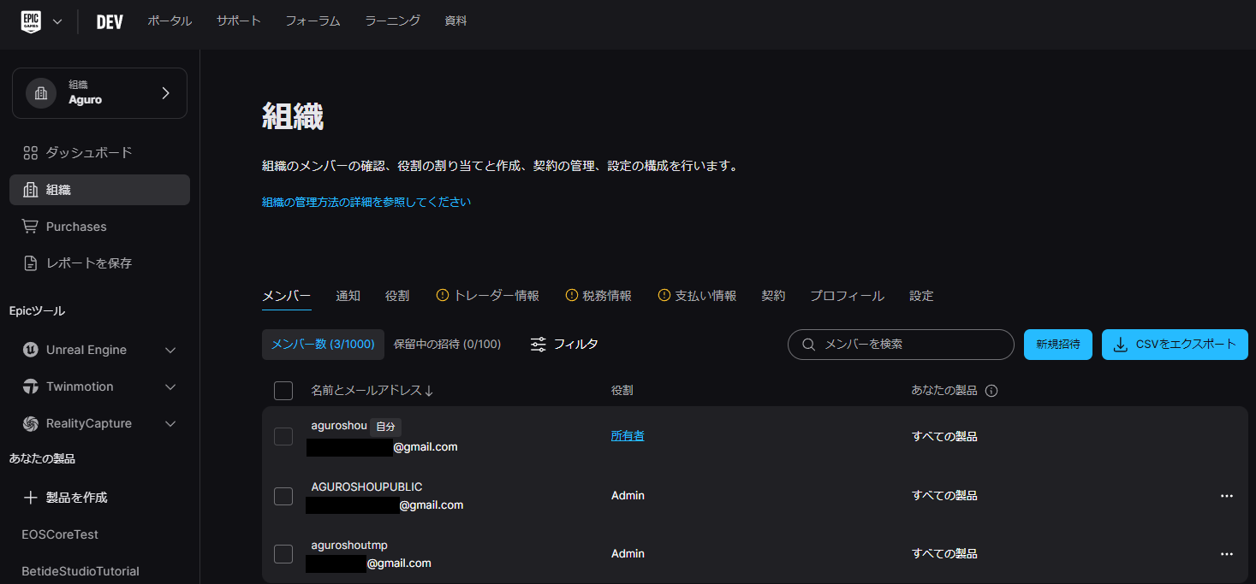The image size is (1256, 584).
Task: Switch to the 設定 tab
Action: point(921,295)
